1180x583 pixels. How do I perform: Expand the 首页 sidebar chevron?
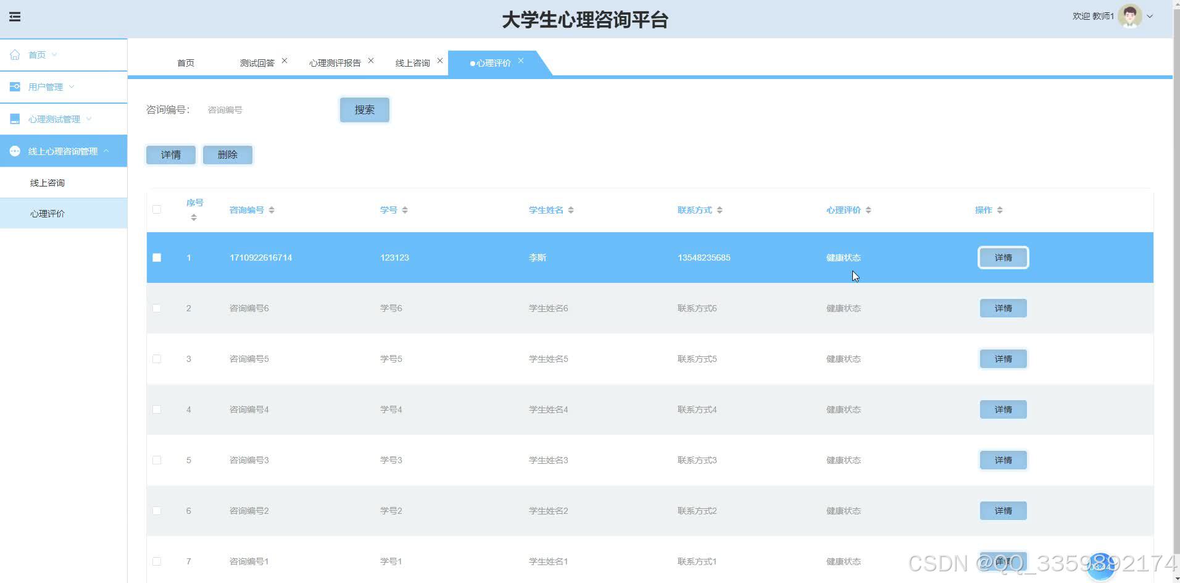tap(54, 54)
